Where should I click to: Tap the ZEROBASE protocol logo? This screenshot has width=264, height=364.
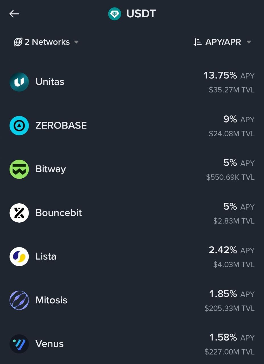(19, 125)
